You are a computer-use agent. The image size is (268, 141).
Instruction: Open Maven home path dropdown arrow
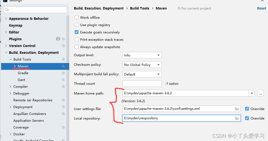click(x=252, y=93)
